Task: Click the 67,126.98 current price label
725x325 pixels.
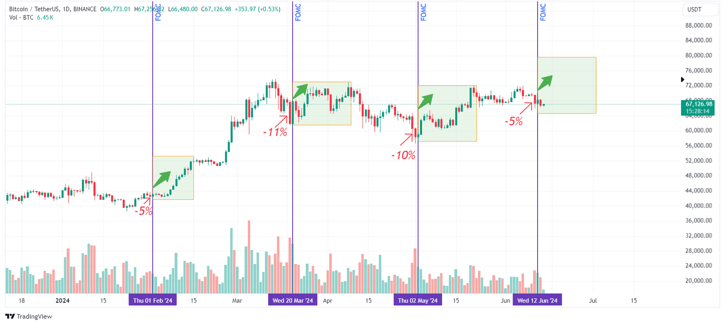Action: 699,100
